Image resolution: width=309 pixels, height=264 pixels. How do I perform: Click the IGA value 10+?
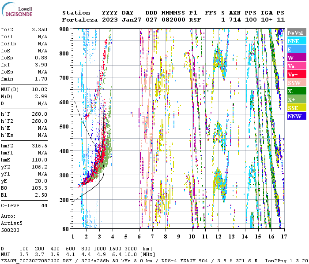coord(267,20)
